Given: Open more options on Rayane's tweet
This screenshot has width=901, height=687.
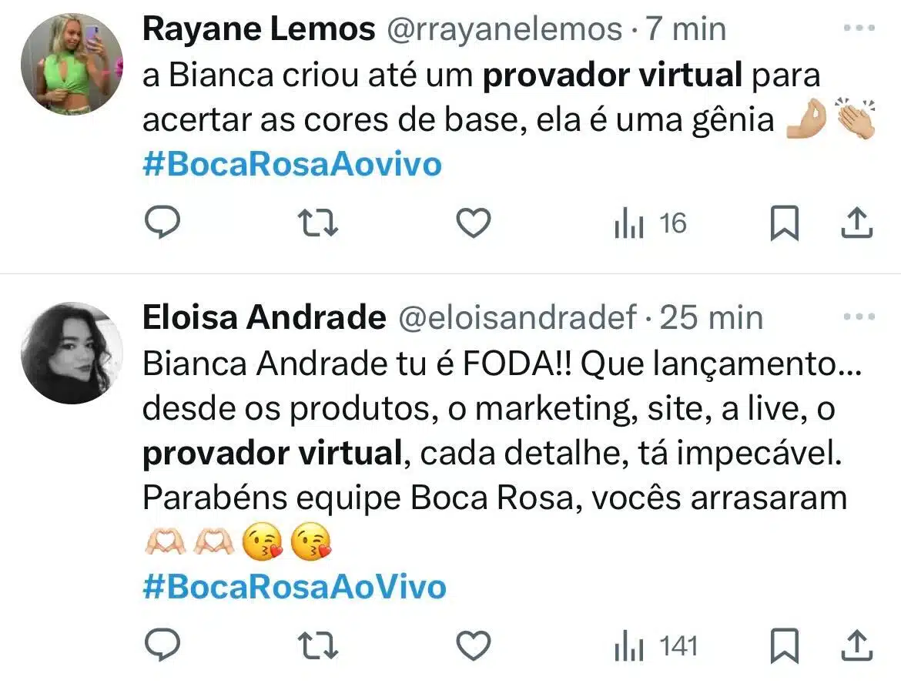Looking at the screenshot, I should tap(859, 28).
